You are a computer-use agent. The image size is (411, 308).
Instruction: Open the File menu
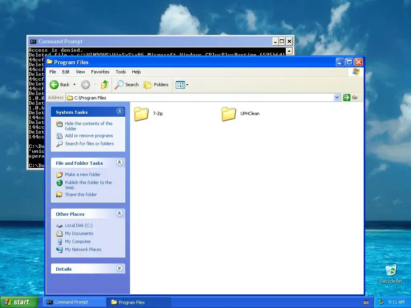[53, 72]
